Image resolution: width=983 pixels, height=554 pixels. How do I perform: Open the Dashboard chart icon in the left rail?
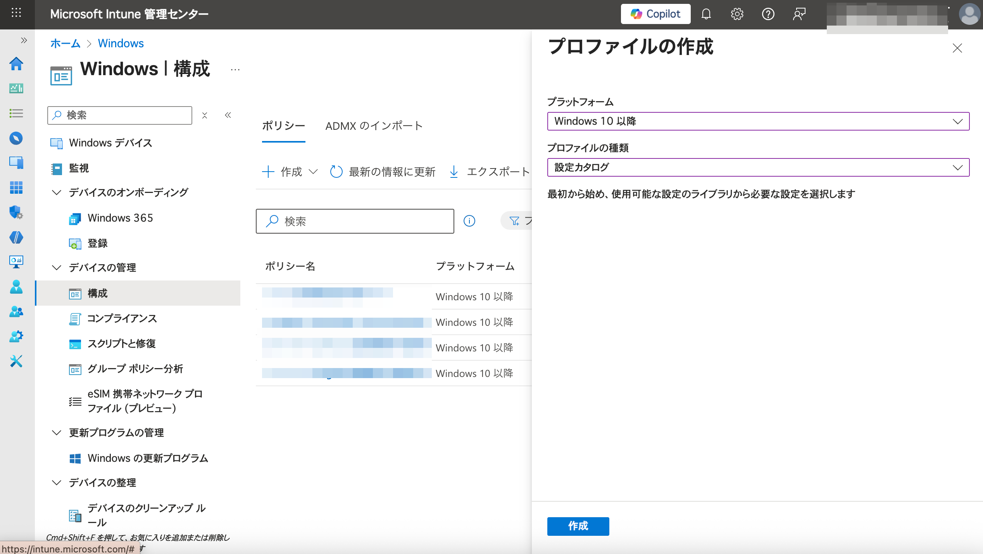pyautogui.click(x=16, y=88)
